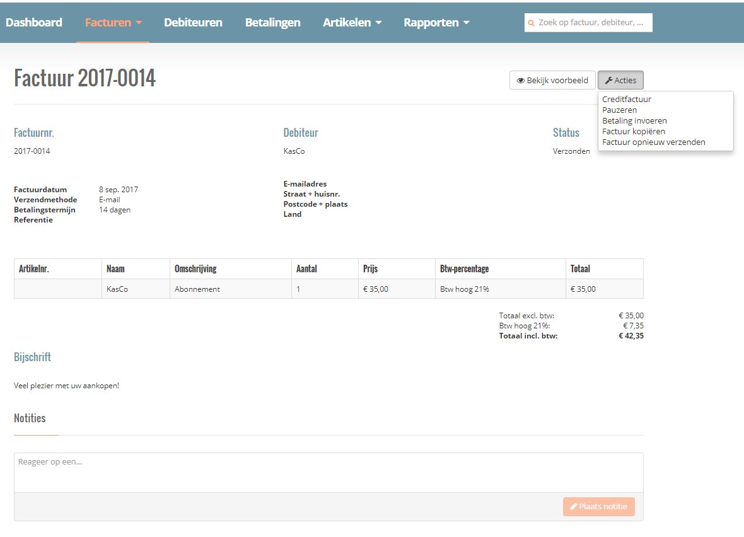
Task: Click the Btw hoog 21% table cell
Action: coord(501,289)
